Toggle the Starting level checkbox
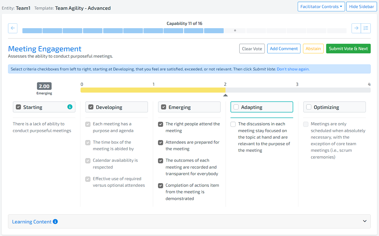 click(x=18, y=107)
